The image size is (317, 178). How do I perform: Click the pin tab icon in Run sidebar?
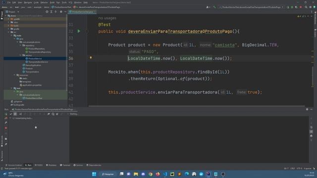(6, 144)
